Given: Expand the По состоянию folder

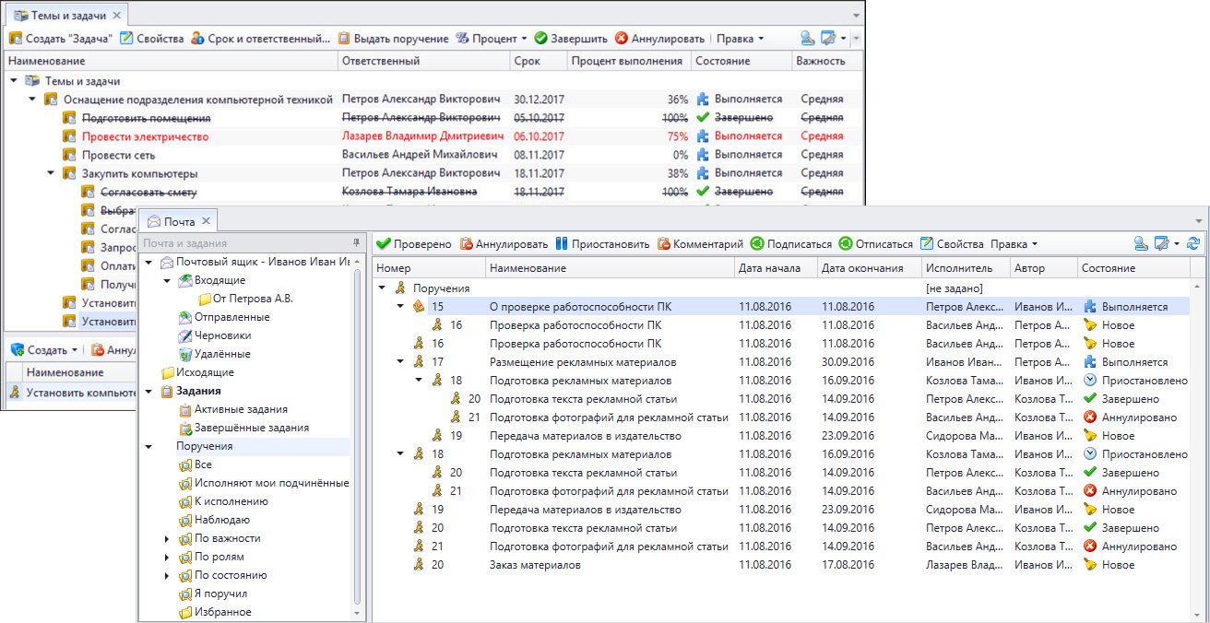Looking at the screenshot, I should [x=167, y=575].
